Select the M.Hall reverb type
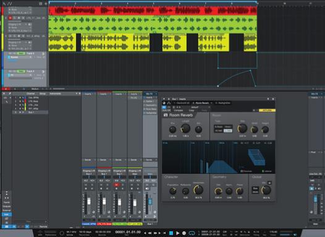The width and height of the screenshot is (325, 237). (219, 131)
